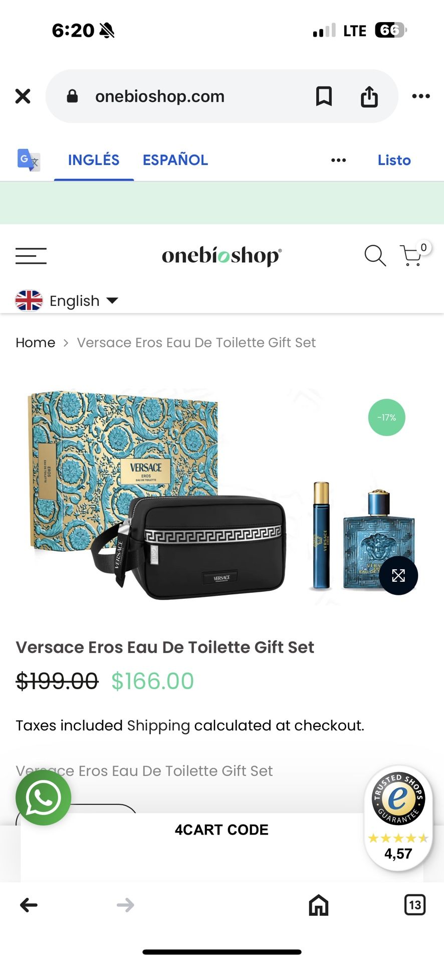
Task: Tap Listo to dismiss translation bar
Action: pyautogui.click(x=394, y=160)
